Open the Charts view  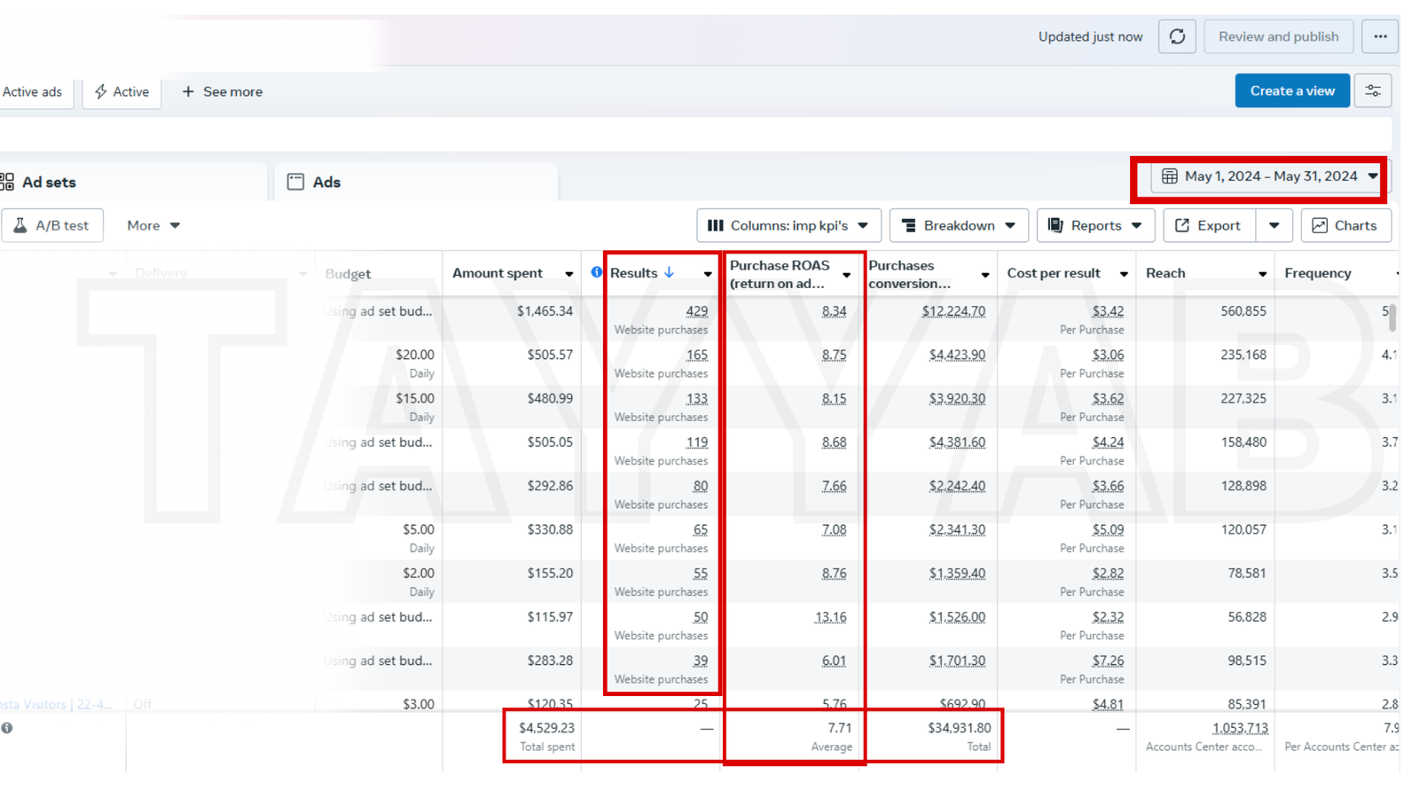pos(1345,225)
